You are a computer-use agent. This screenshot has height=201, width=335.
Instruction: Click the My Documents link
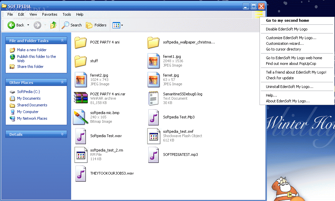[x=29, y=98]
